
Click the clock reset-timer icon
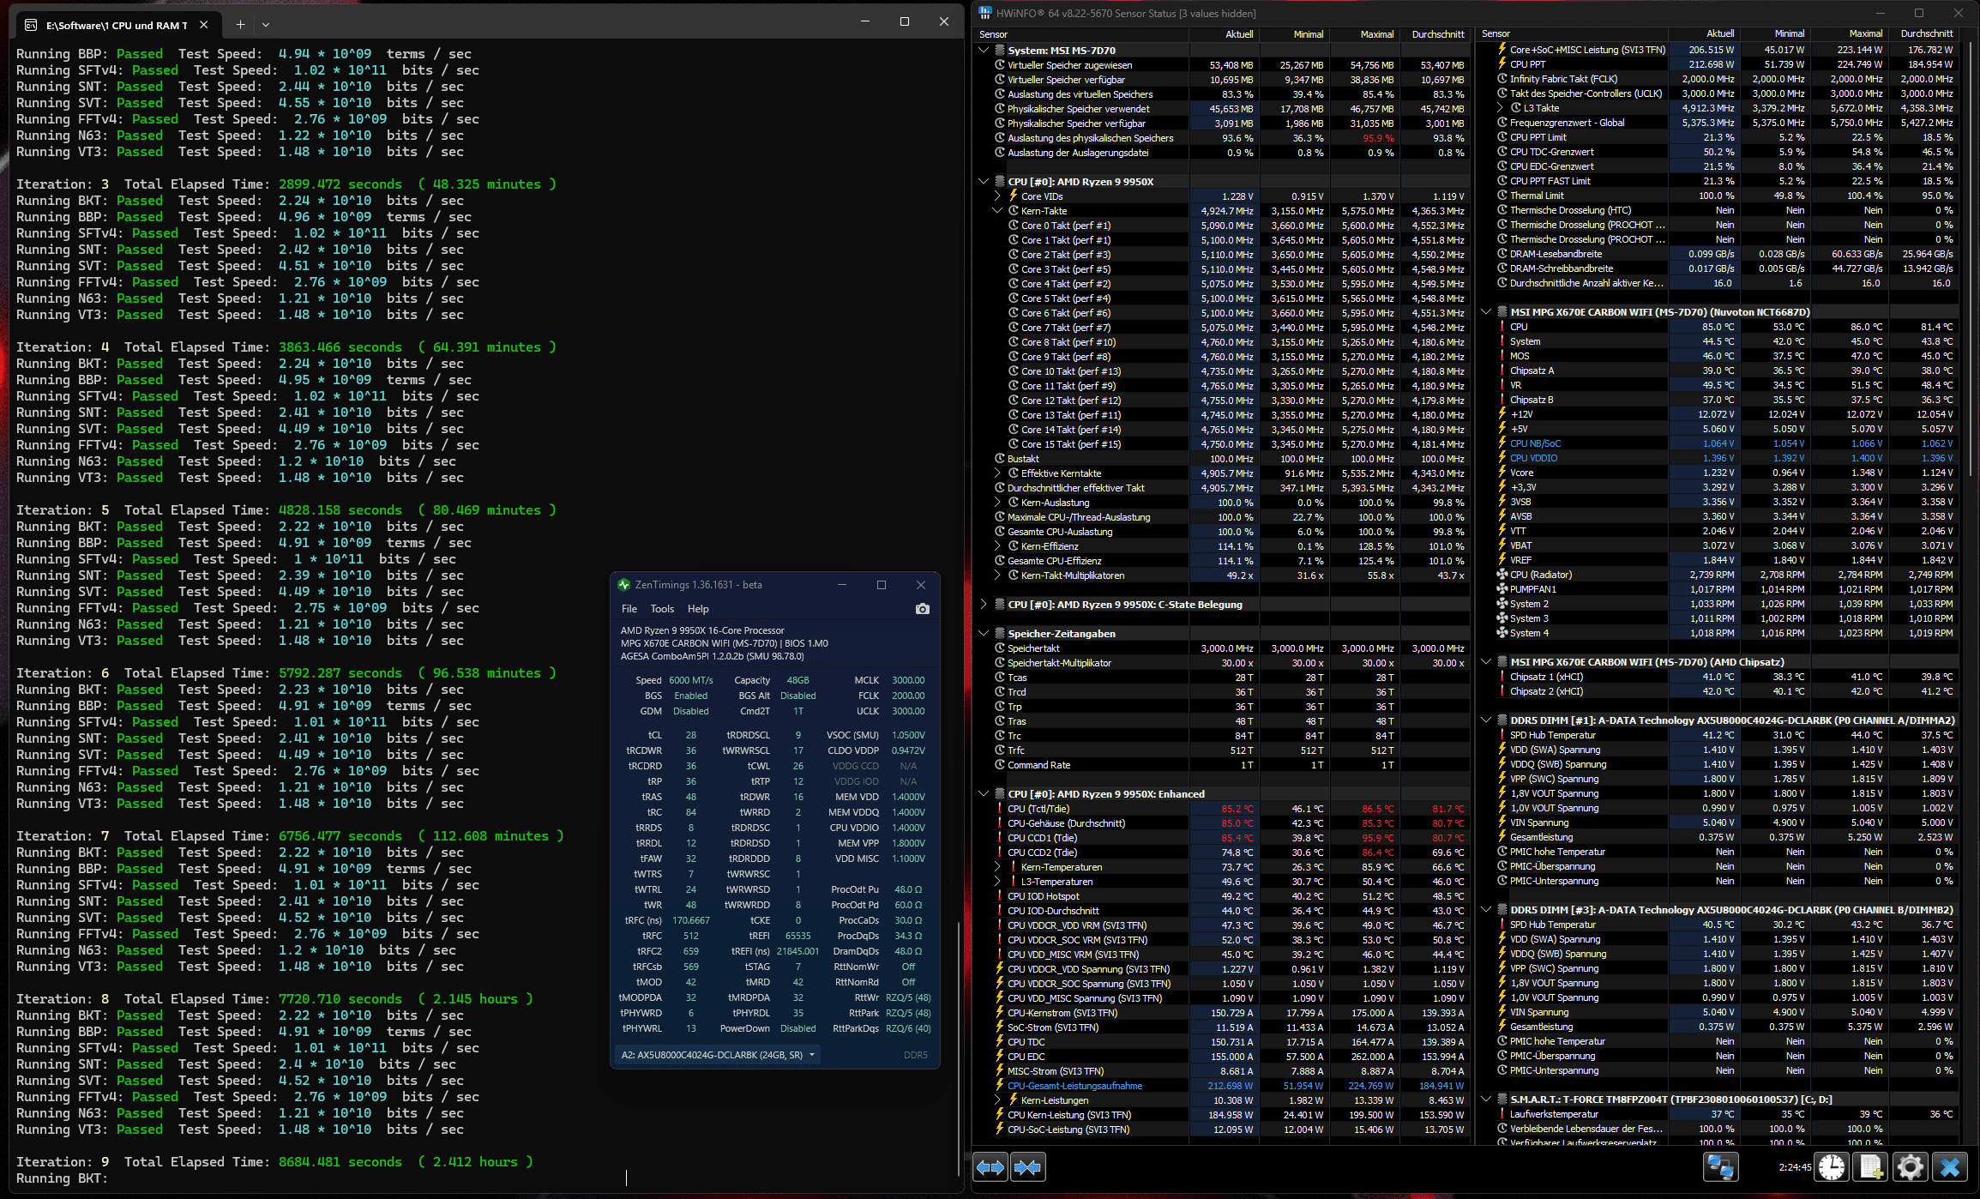pyautogui.click(x=1832, y=1167)
